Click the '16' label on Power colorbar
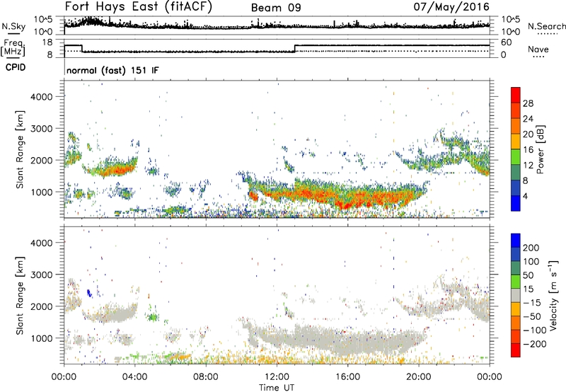This screenshot has width=566, height=392. (x=528, y=150)
